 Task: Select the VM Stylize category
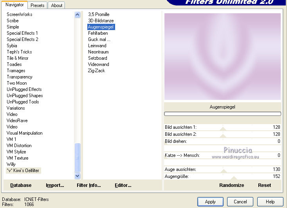[16, 152]
